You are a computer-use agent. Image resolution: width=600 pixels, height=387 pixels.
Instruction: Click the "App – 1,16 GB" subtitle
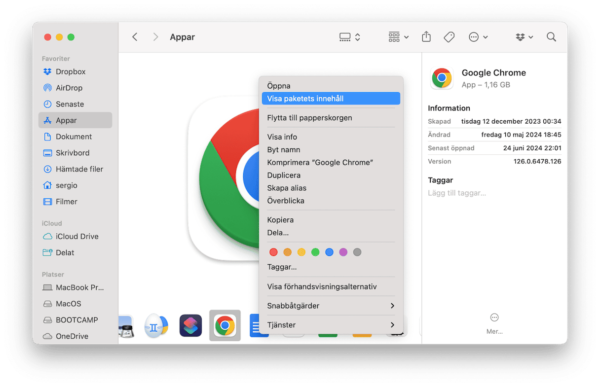(x=486, y=85)
